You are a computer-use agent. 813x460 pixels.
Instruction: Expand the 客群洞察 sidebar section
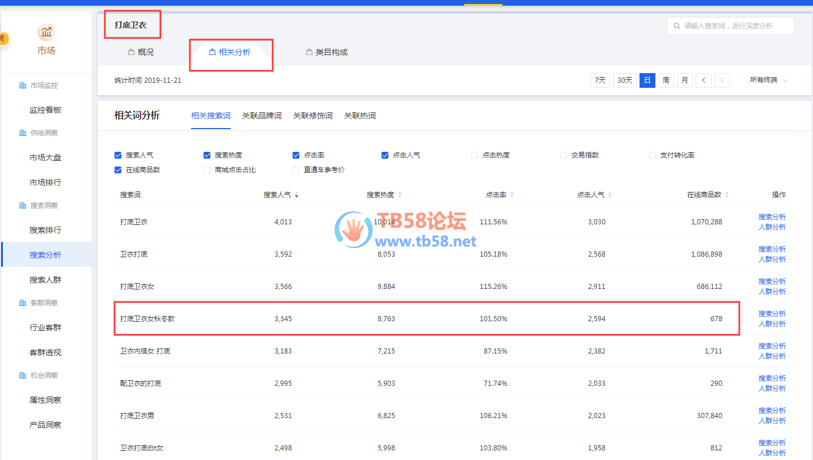[44, 303]
